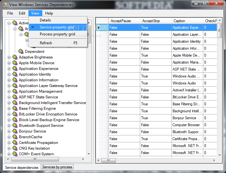This screenshot has height=173, width=226.
Task: Select the CNG Key Isolation label
Action: click(x=34, y=148)
